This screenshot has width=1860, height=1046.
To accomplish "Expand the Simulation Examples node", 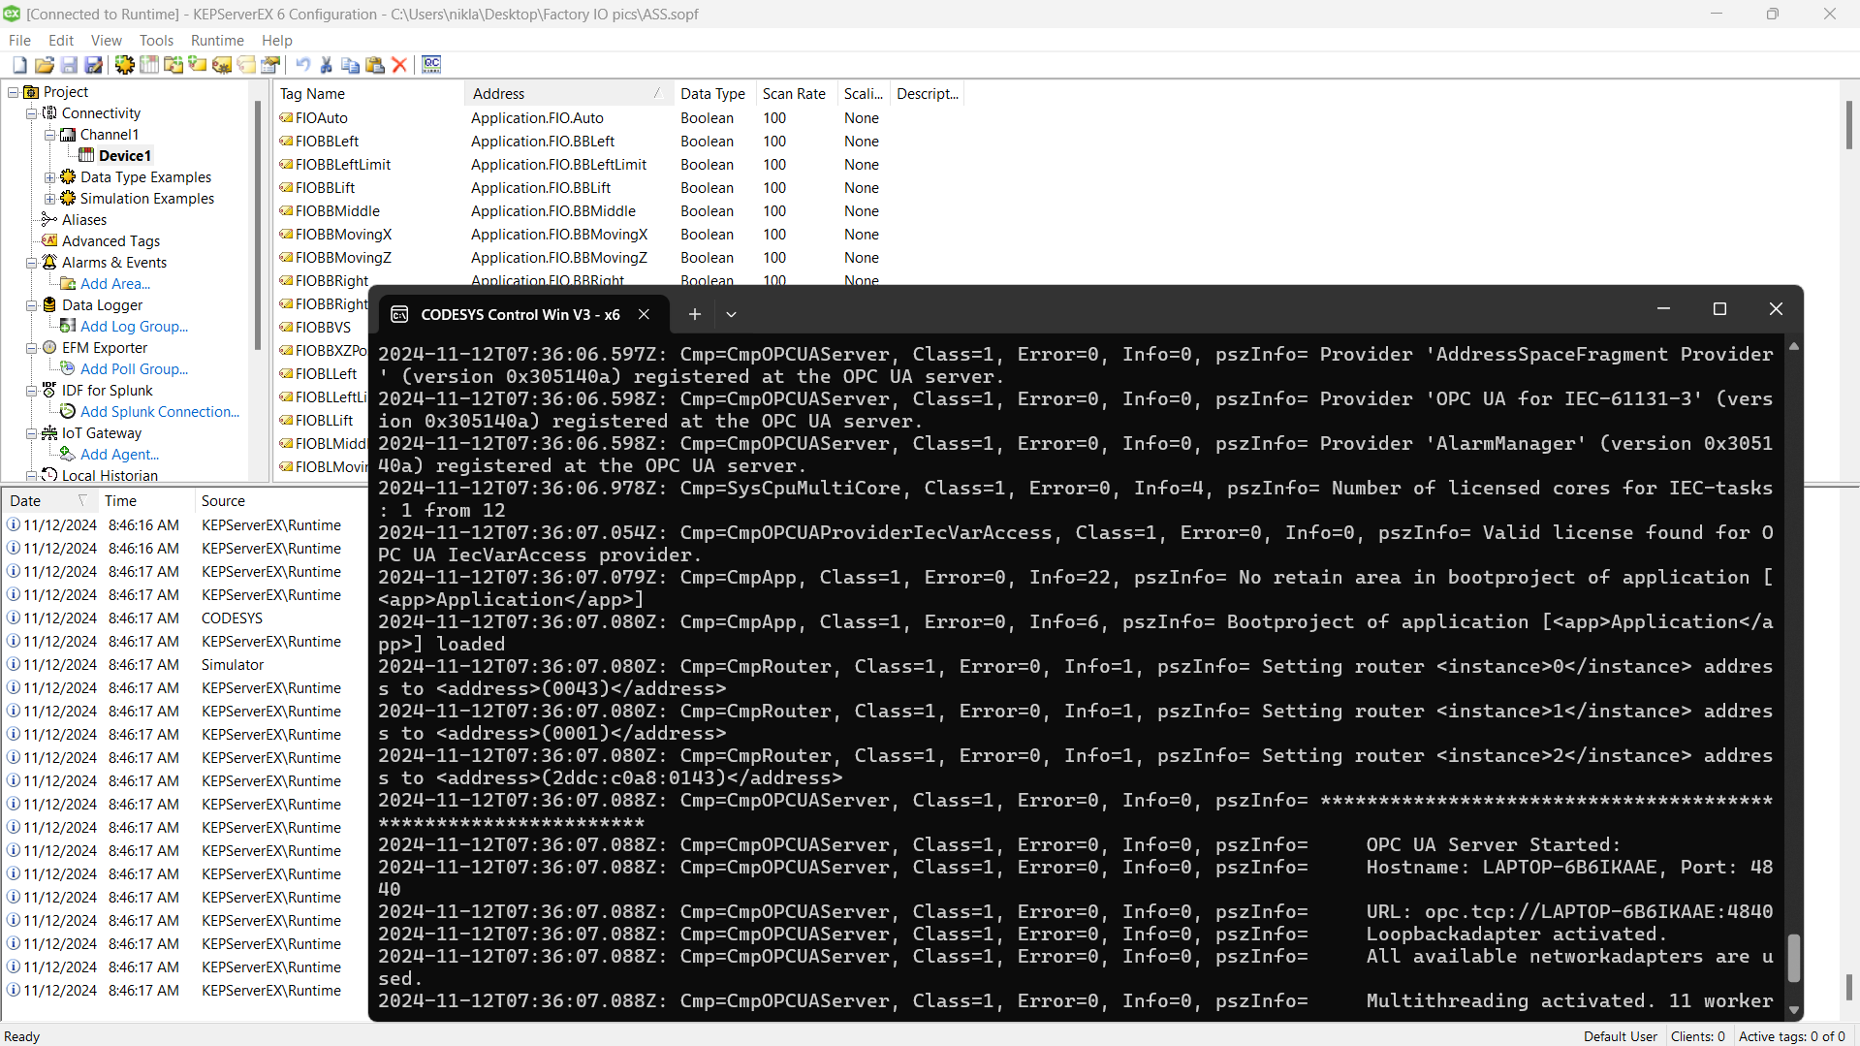I will pos(49,199).
